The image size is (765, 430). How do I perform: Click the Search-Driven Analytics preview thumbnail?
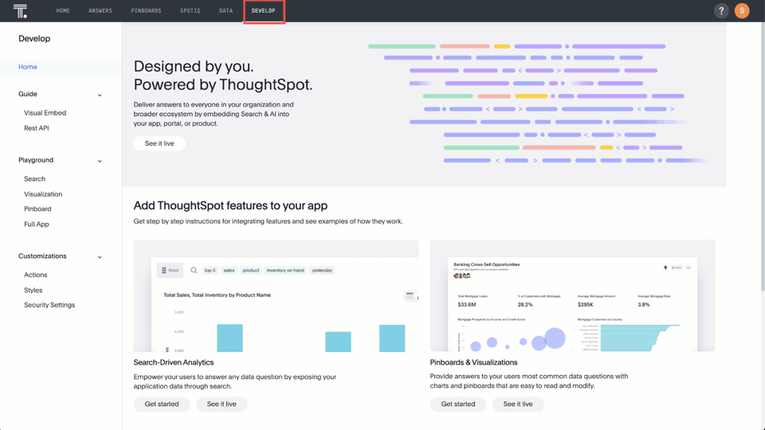[x=276, y=295]
